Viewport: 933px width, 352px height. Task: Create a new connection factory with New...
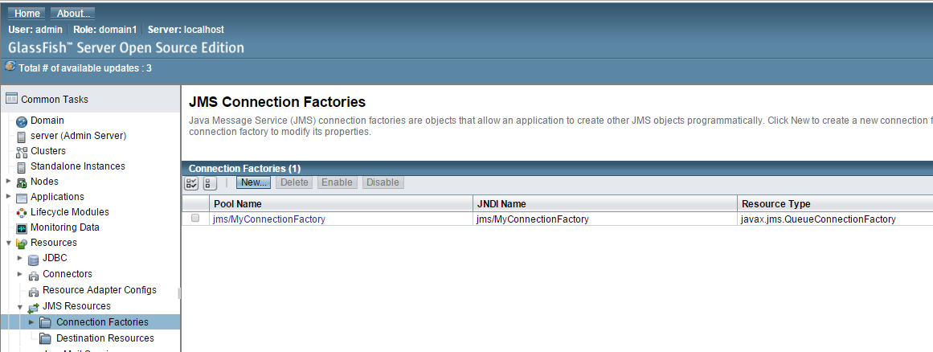click(253, 182)
